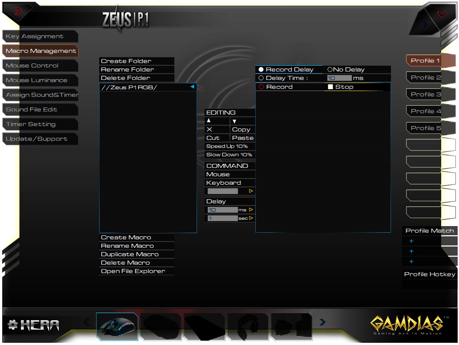Viewport: 459px width, 345px height.
Task: Open Key Assignment tab
Action: click(x=40, y=36)
